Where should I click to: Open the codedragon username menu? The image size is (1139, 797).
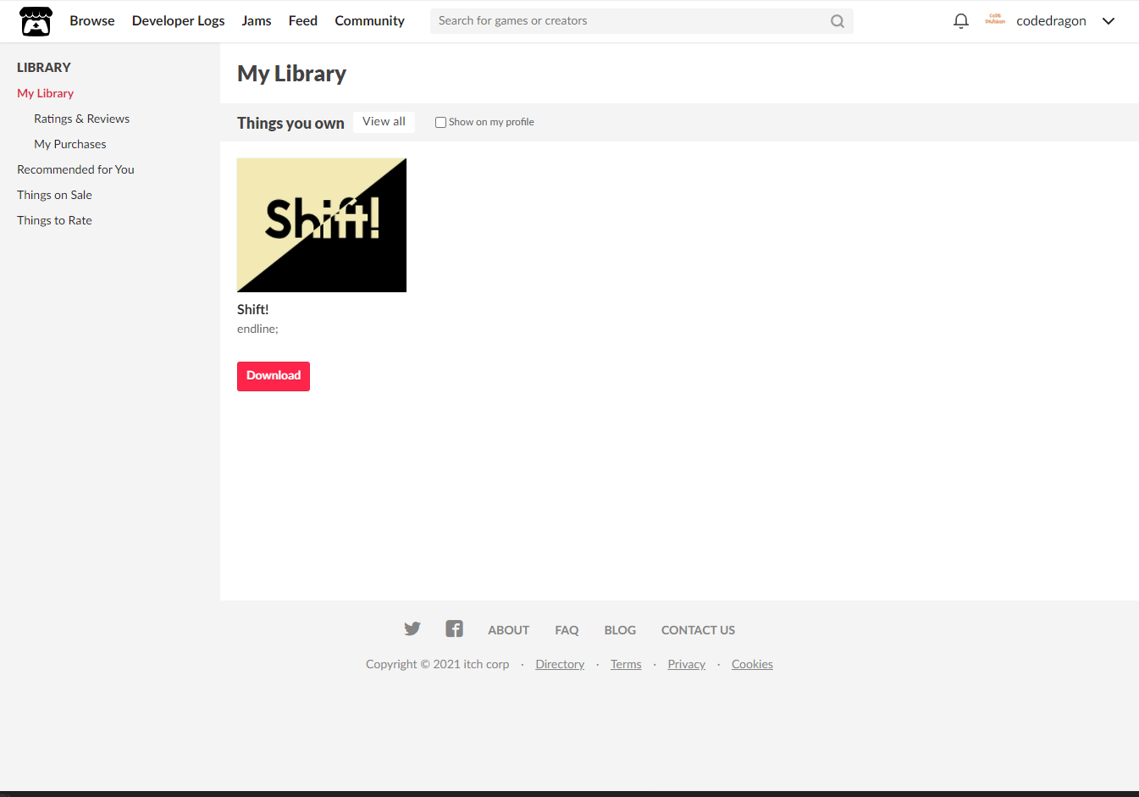(1051, 21)
